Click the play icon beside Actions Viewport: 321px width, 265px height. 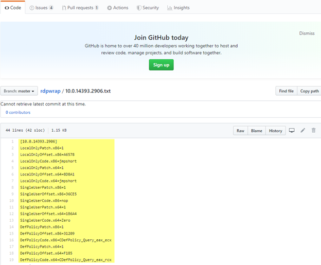[x=110, y=8]
